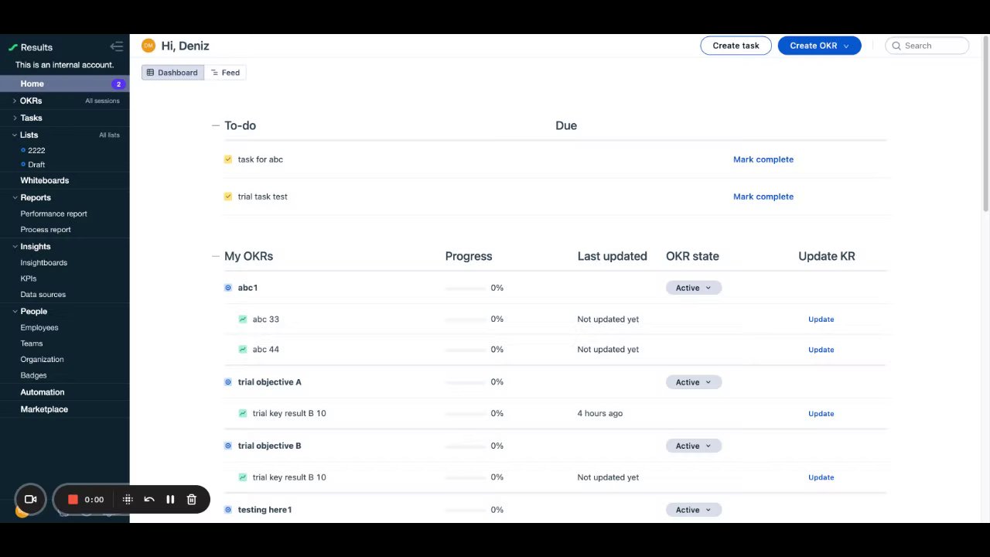This screenshot has width=990, height=557.
Task: Open the Active state dropdown for abc1
Action: click(693, 288)
